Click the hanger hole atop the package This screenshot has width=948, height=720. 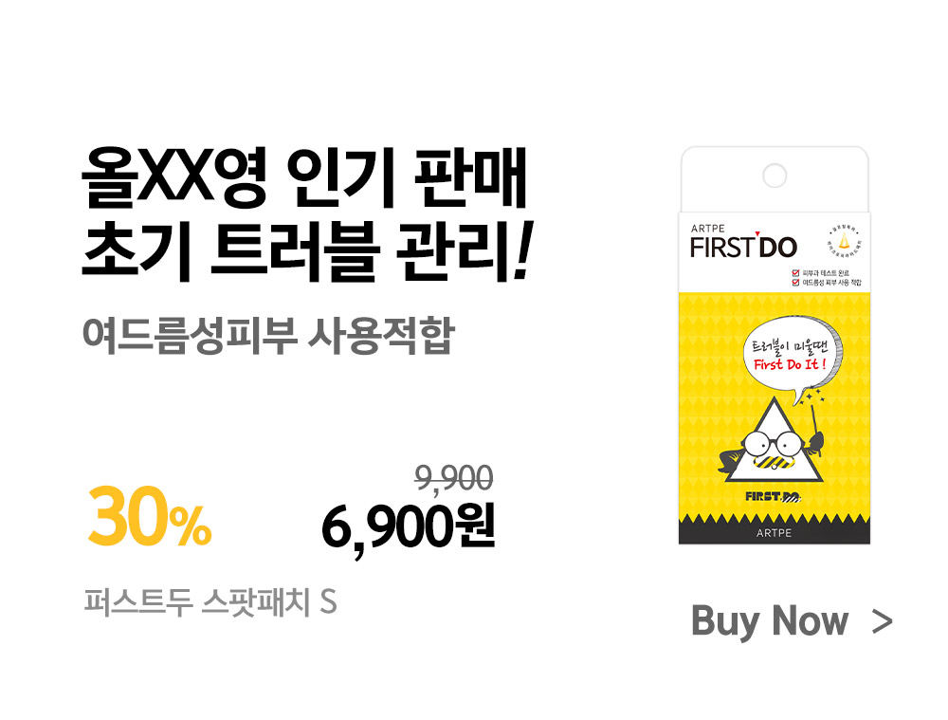[x=775, y=176]
